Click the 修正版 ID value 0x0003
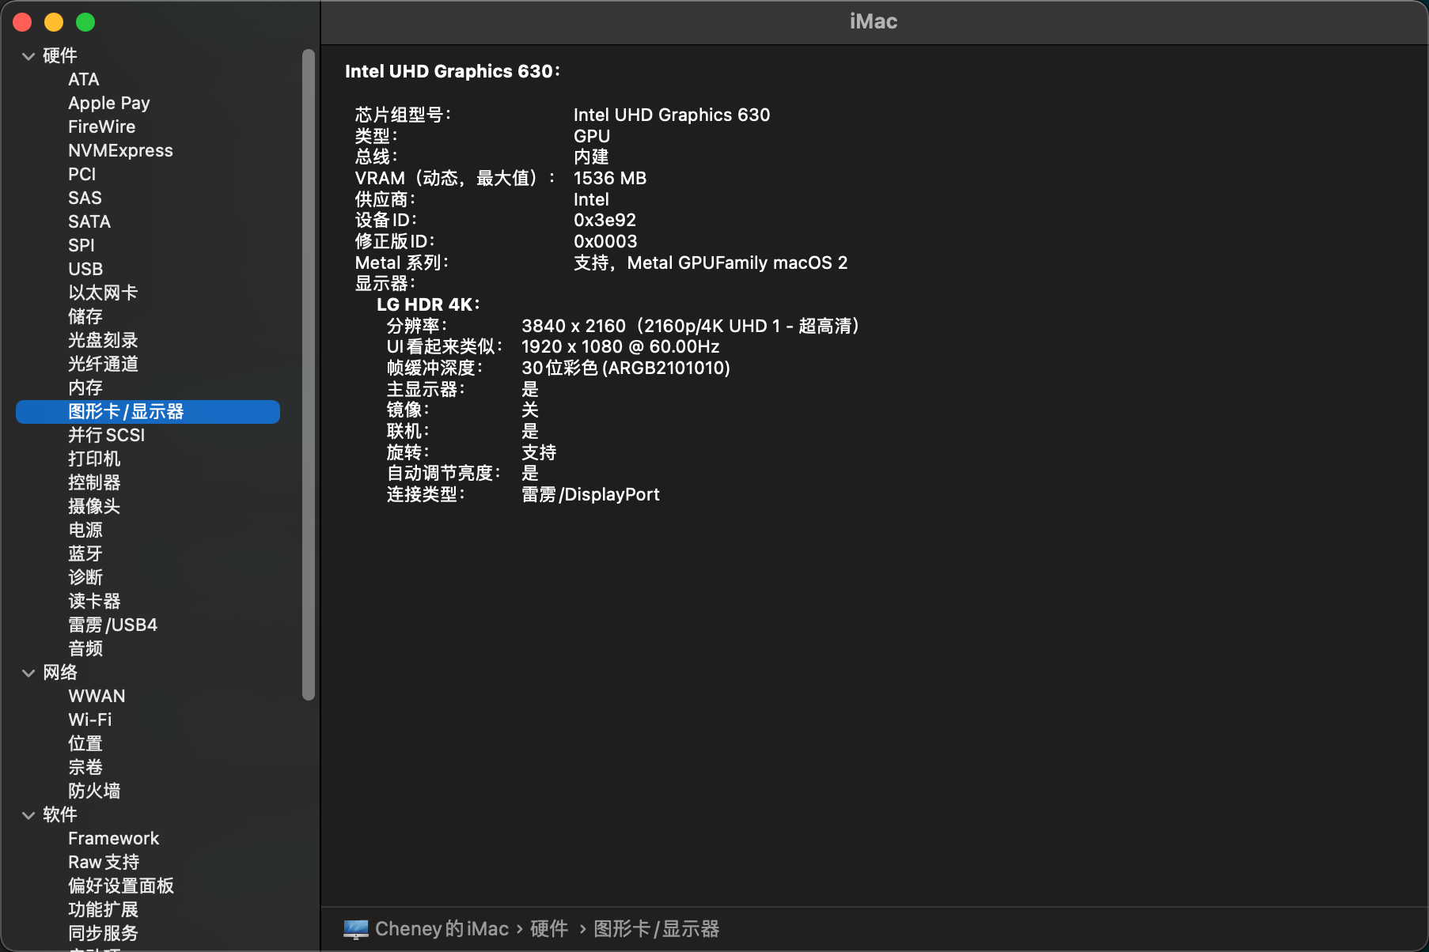This screenshot has width=1429, height=952. click(x=605, y=242)
